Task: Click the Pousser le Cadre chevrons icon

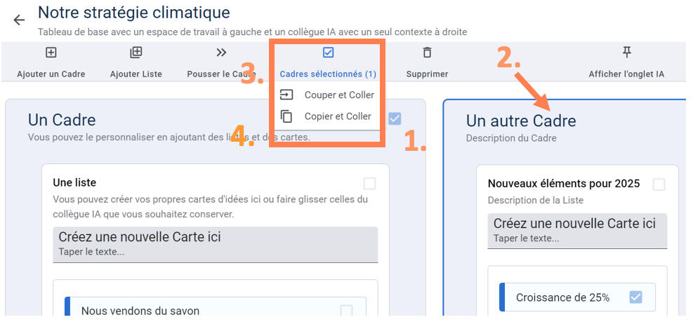Action: [x=221, y=53]
